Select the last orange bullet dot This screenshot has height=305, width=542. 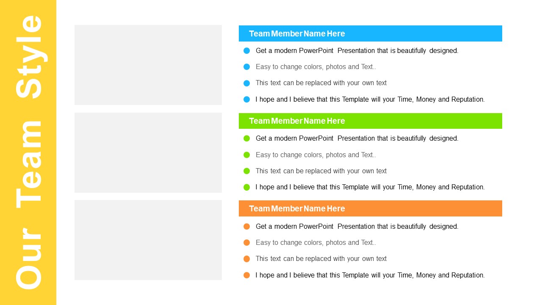[247, 275]
